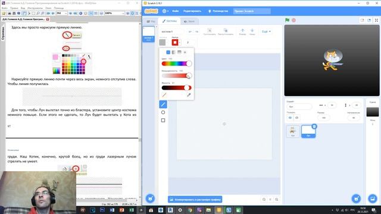This screenshot has width=381, height=214.
Task: Click the costume name input field
Action: pos(173,32)
